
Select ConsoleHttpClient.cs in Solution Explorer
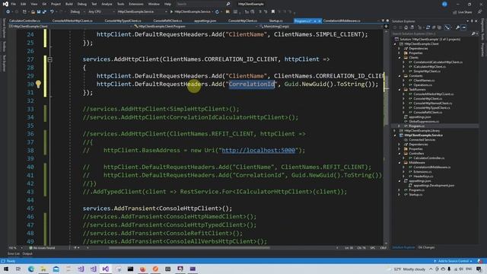pos(428,99)
